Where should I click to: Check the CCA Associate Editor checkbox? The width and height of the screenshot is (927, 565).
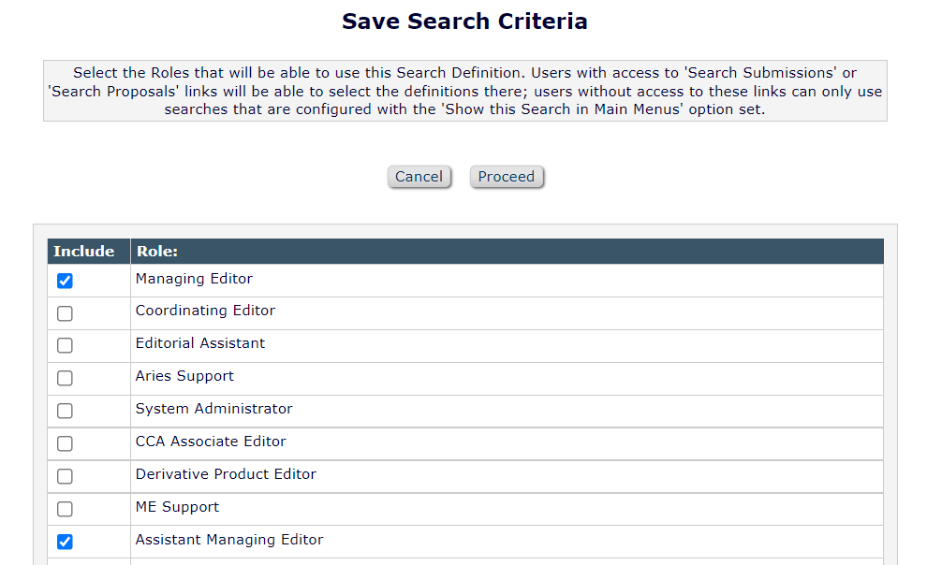click(65, 443)
